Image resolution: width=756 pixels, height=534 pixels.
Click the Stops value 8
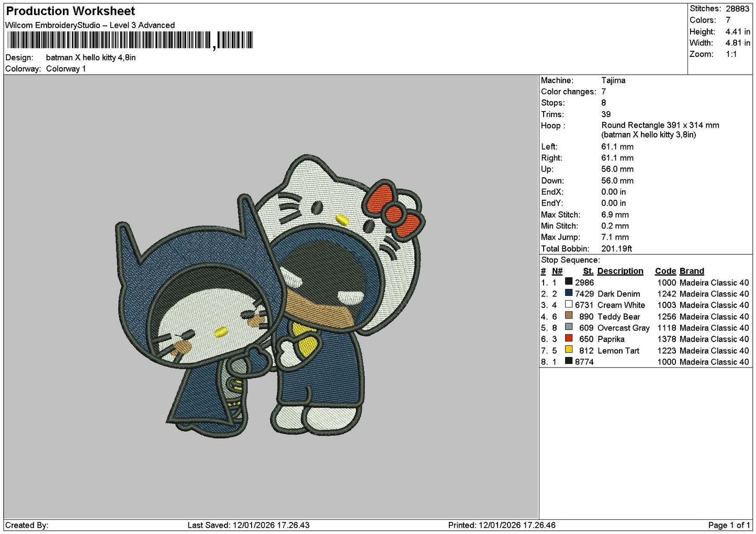pyautogui.click(x=604, y=103)
